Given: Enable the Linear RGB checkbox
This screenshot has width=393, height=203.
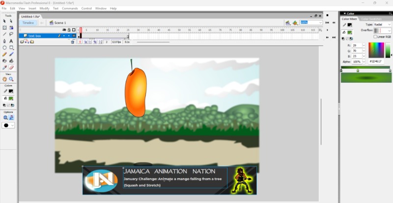Looking at the screenshot, I should pyautogui.click(x=376, y=37).
